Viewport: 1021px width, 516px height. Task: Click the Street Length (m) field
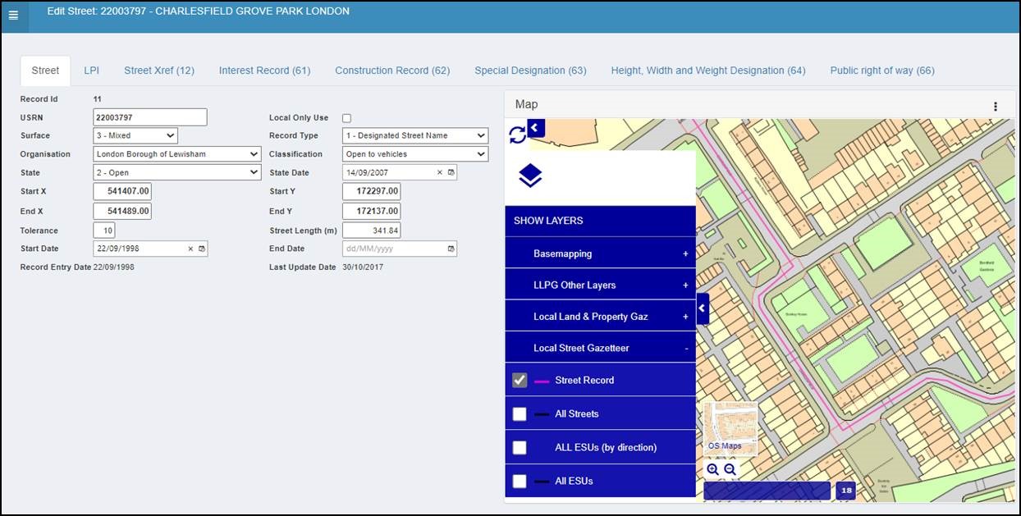point(371,231)
